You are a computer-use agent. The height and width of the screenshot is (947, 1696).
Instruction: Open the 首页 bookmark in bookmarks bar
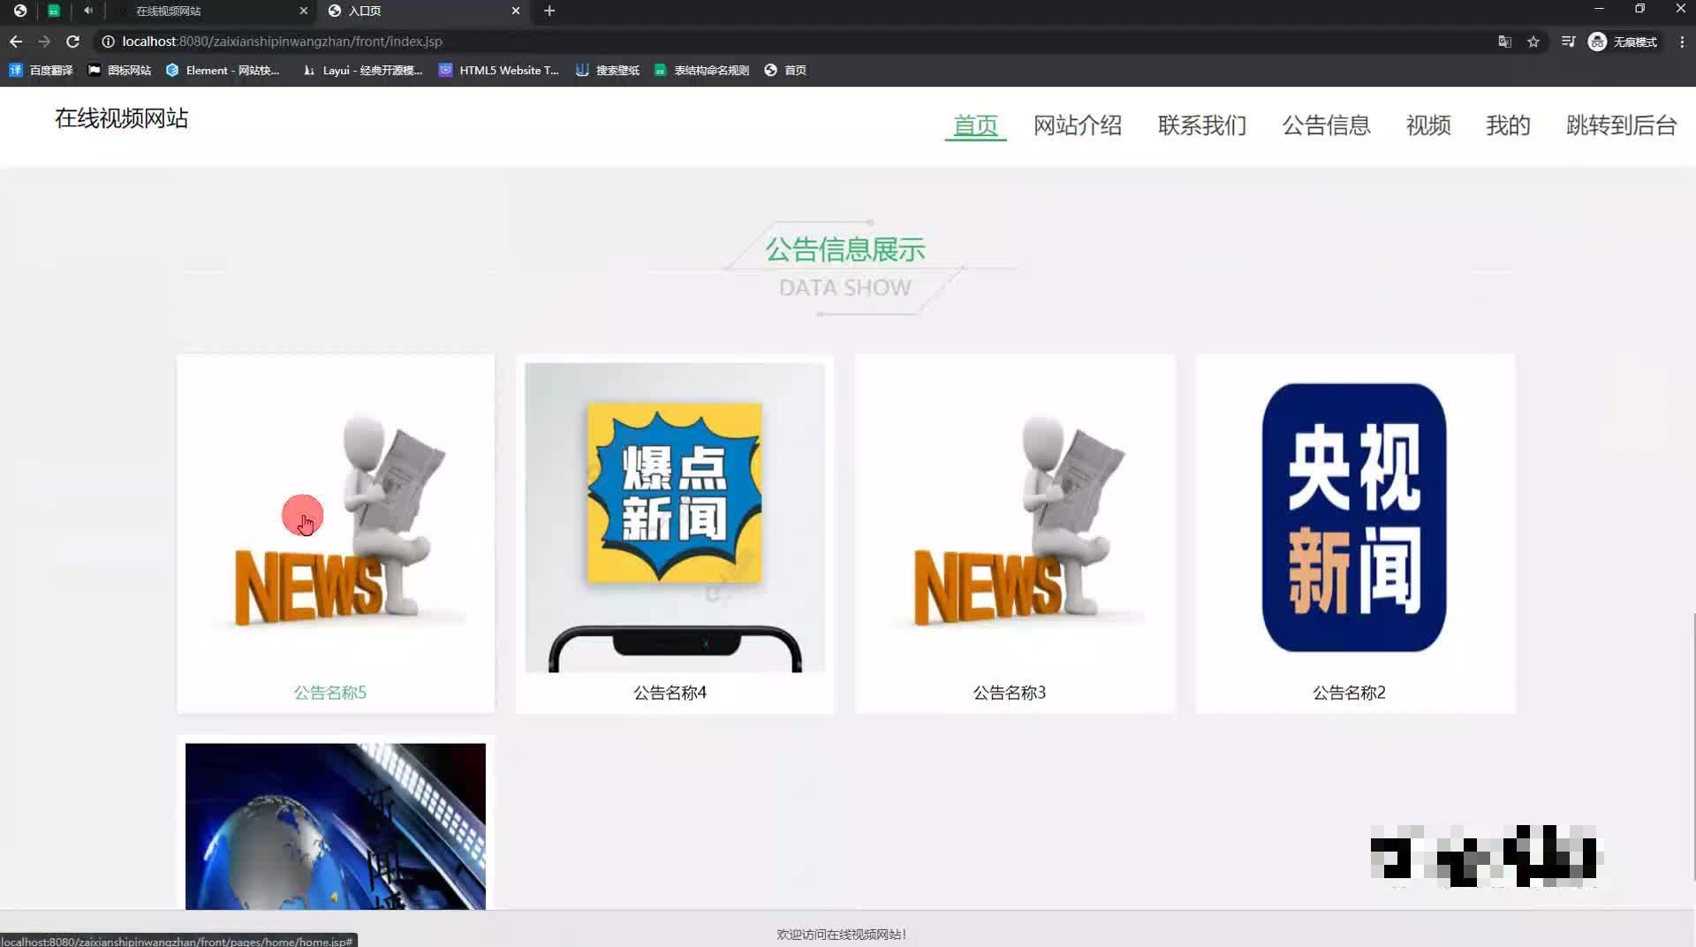click(x=785, y=70)
